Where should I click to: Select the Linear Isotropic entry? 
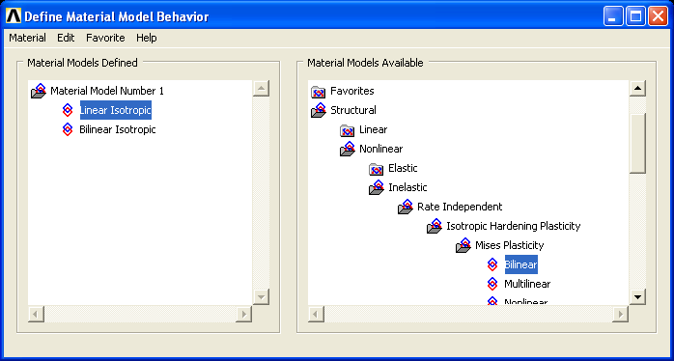pyautogui.click(x=116, y=110)
